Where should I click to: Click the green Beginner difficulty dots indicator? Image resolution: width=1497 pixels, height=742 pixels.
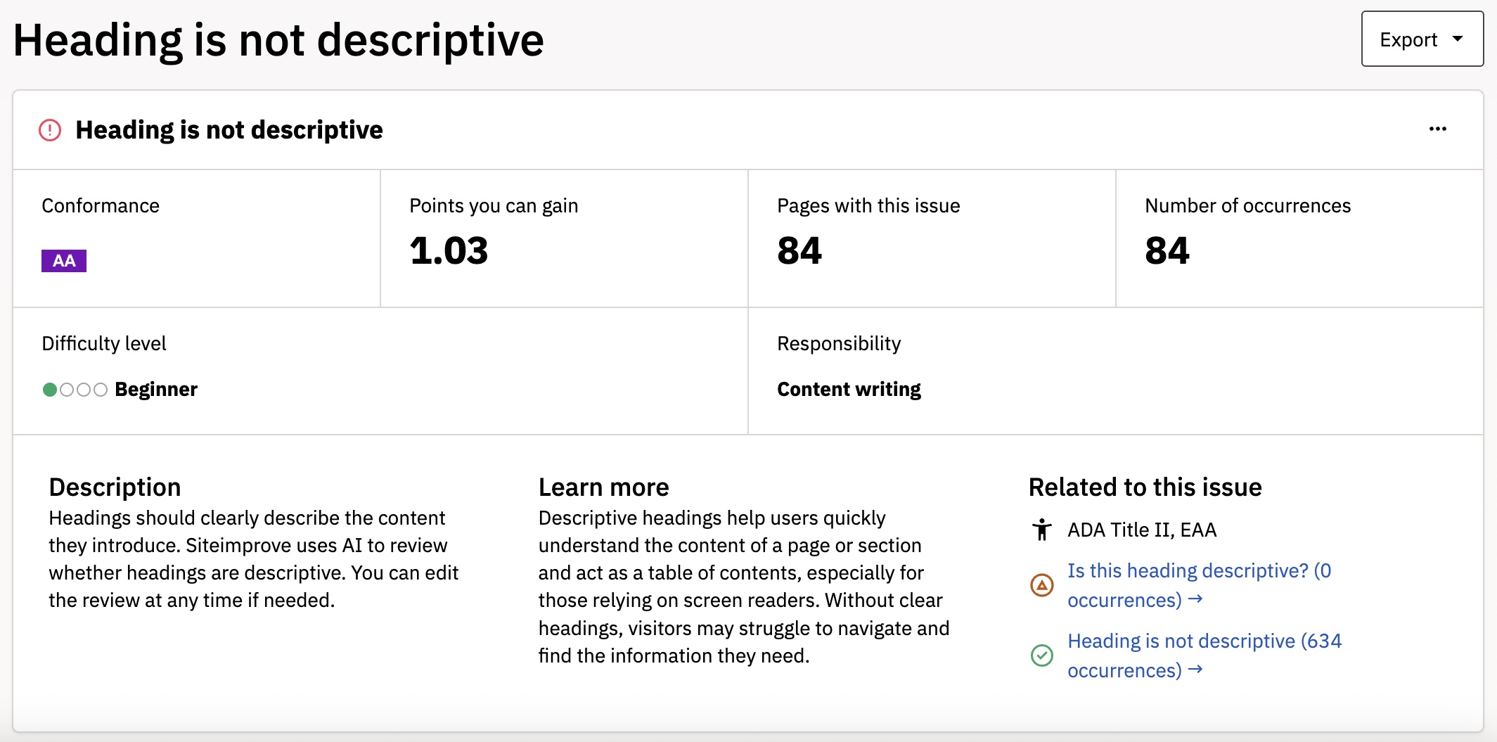point(75,390)
